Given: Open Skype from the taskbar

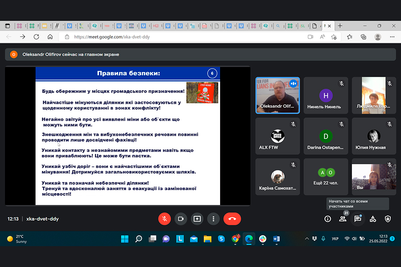Looking at the screenshot, I should point(221,239).
